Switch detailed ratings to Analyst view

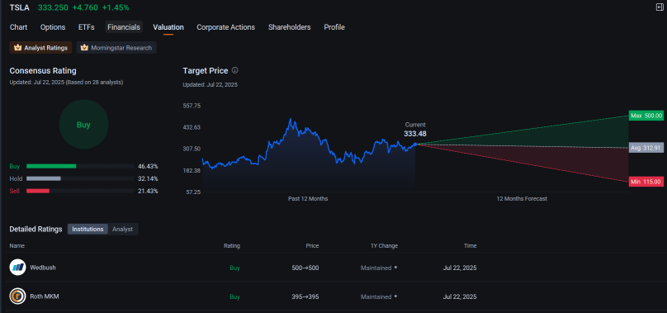click(122, 229)
